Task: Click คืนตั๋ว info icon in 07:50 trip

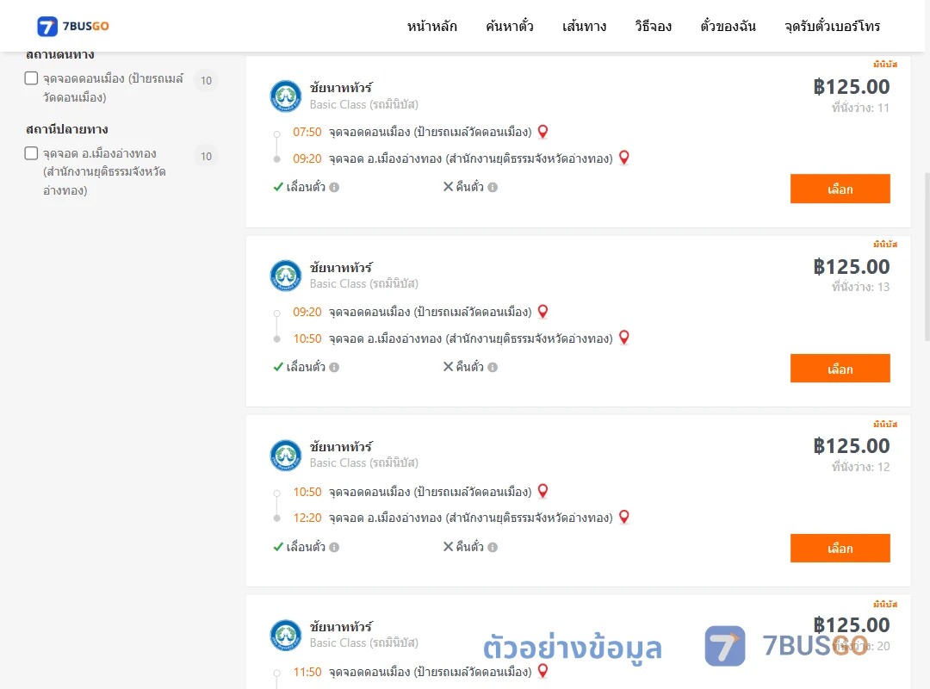Action: pyautogui.click(x=493, y=188)
